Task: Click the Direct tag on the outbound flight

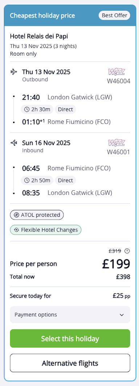Action: (x=65, y=110)
